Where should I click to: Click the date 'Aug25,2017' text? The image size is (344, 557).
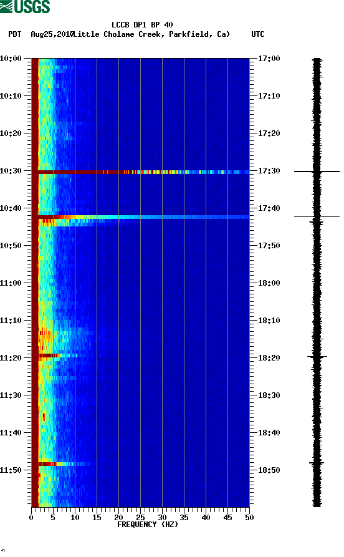[x=52, y=34]
